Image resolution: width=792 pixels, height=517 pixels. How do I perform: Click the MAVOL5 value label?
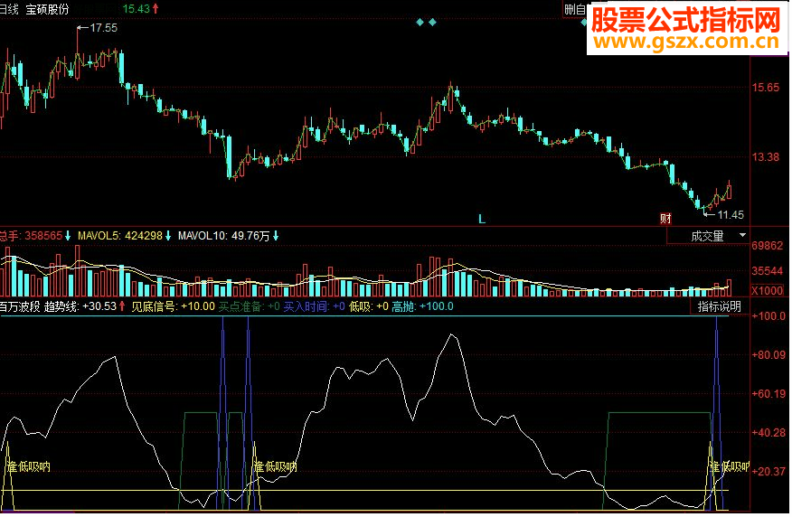point(119,236)
